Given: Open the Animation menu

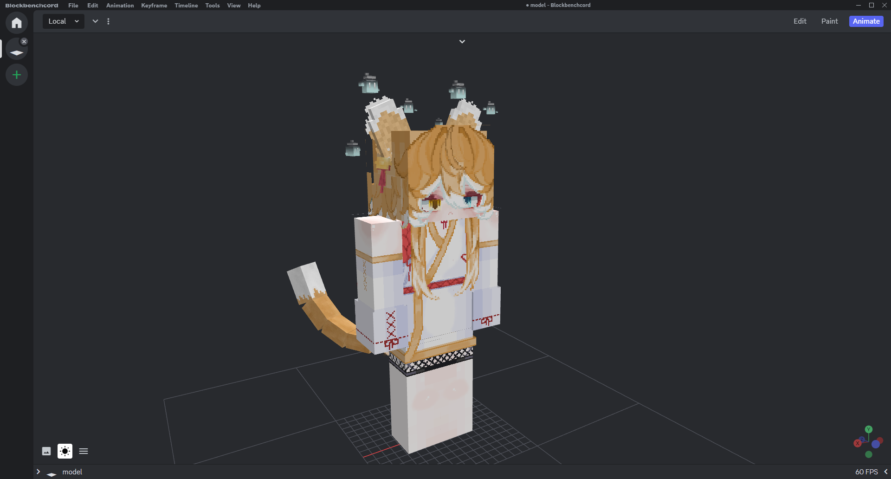Looking at the screenshot, I should [x=120, y=6].
